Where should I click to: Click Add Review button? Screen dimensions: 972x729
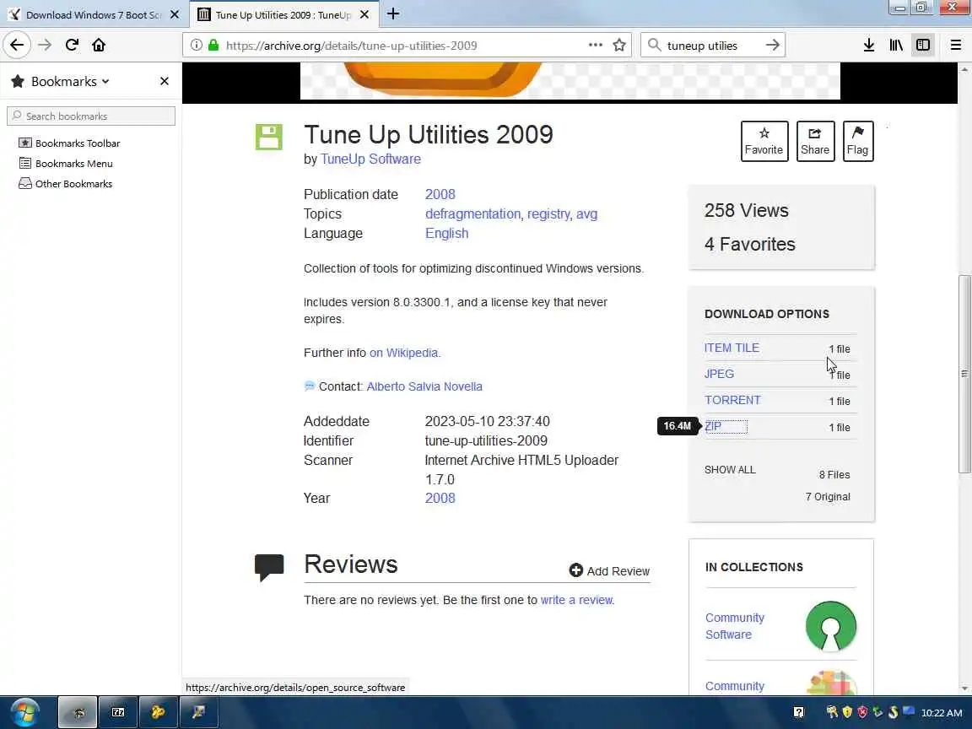[x=609, y=571]
